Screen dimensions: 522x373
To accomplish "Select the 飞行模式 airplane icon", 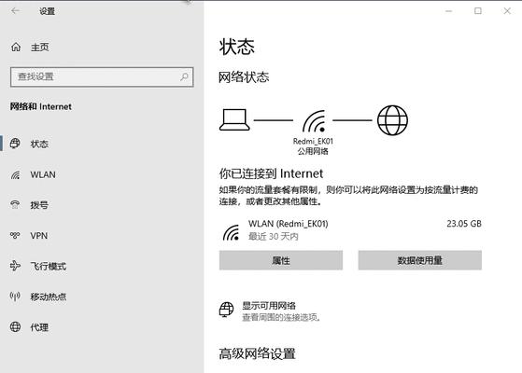I will [x=15, y=266].
